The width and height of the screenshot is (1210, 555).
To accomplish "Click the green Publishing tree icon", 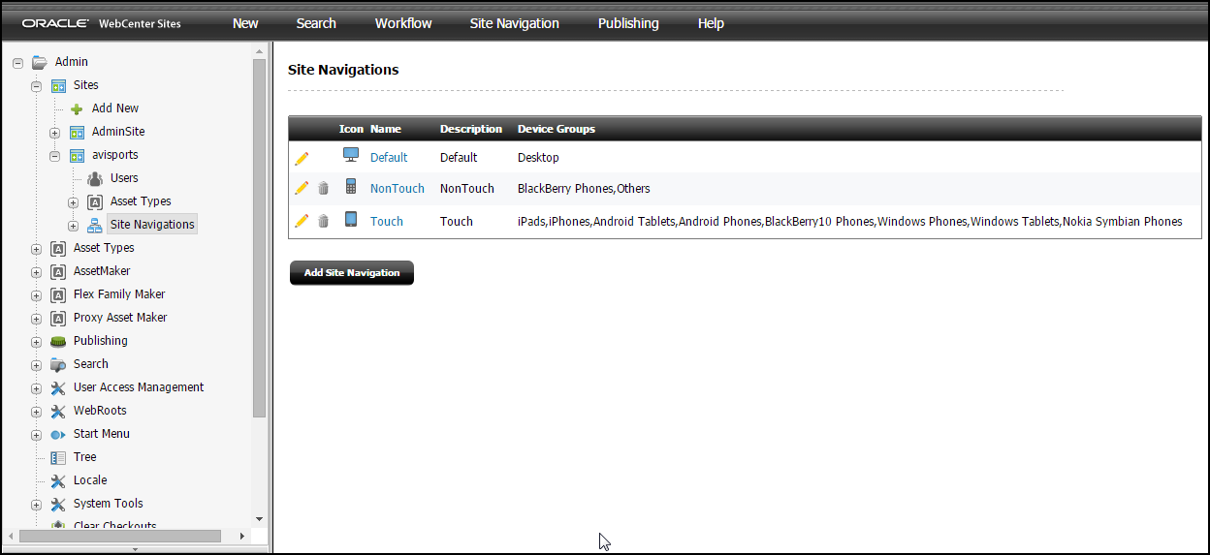I will pyautogui.click(x=58, y=341).
